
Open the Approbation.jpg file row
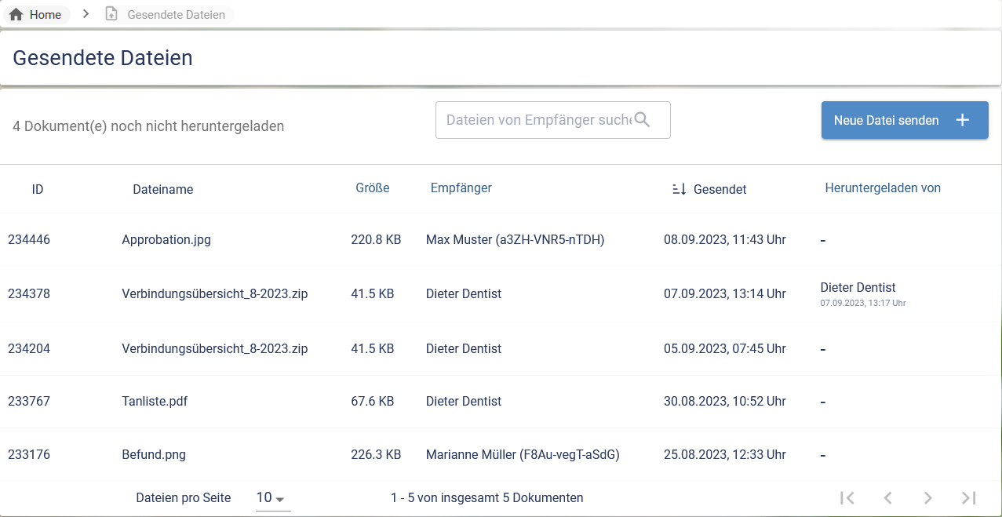tap(166, 240)
